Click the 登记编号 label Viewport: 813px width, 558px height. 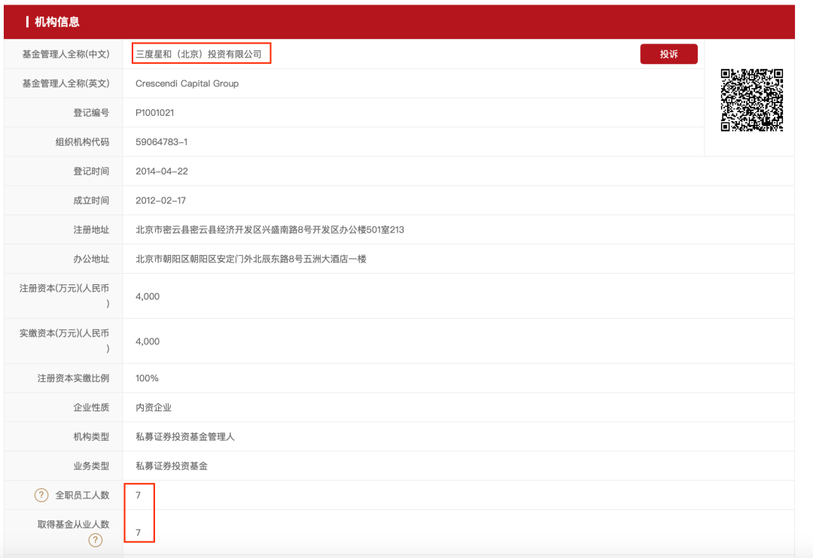click(x=91, y=113)
